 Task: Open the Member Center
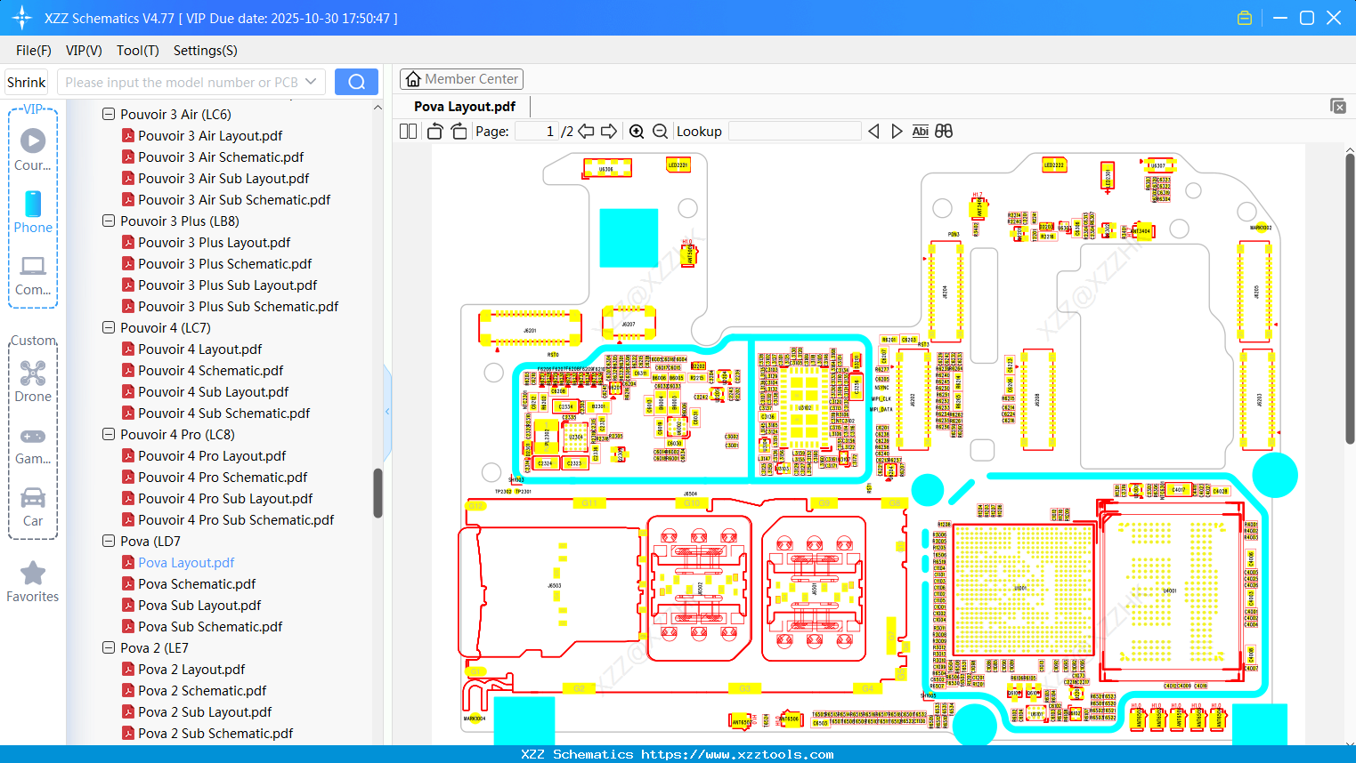pos(461,79)
